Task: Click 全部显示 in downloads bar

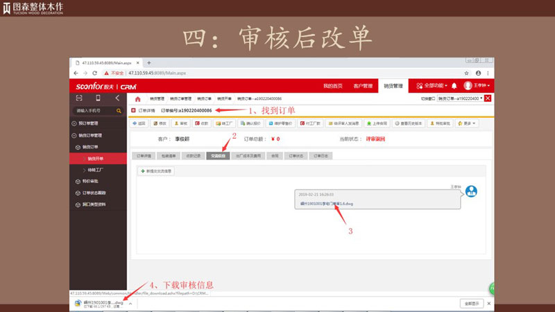Action: pos(471,303)
